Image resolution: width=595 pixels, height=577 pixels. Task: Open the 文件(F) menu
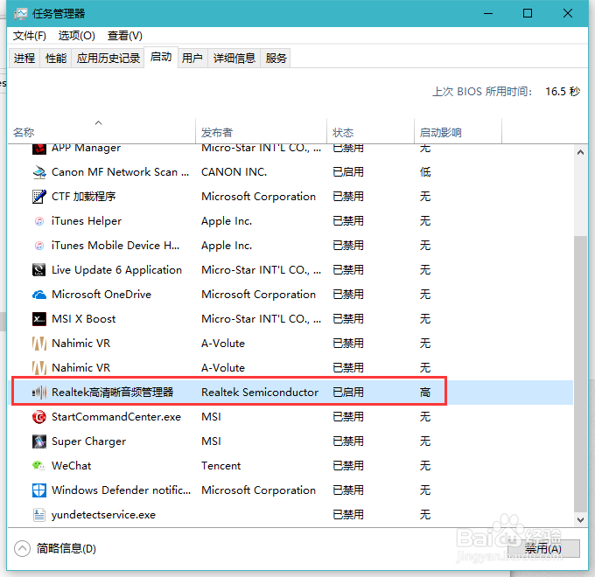click(x=30, y=36)
